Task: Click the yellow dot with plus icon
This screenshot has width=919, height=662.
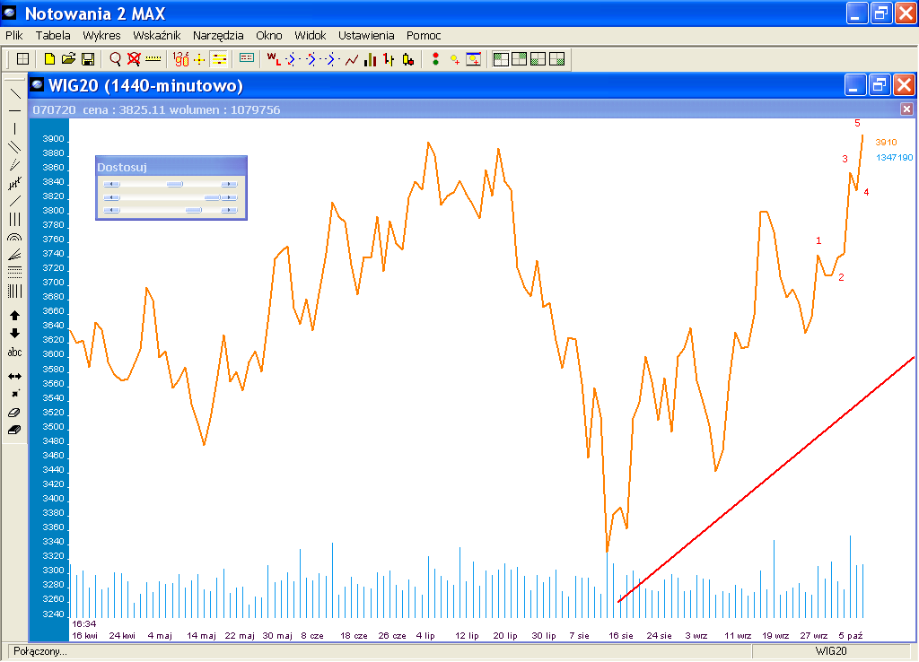Action: click(455, 58)
